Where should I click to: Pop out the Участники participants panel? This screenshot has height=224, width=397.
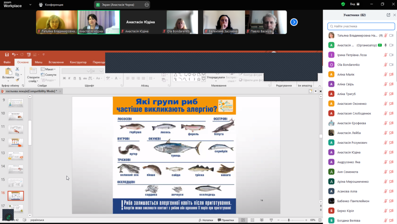(388, 15)
